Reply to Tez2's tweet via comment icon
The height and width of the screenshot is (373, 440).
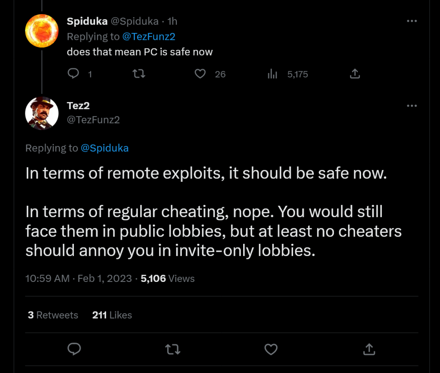pos(74,349)
